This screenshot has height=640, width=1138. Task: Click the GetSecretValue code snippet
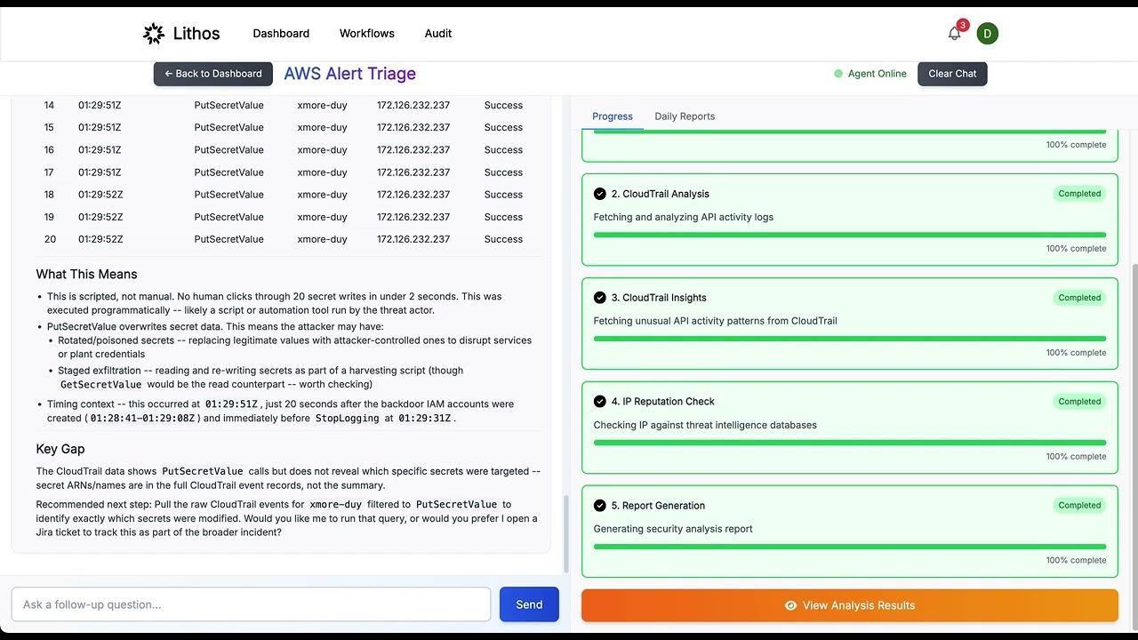[x=101, y=385]
